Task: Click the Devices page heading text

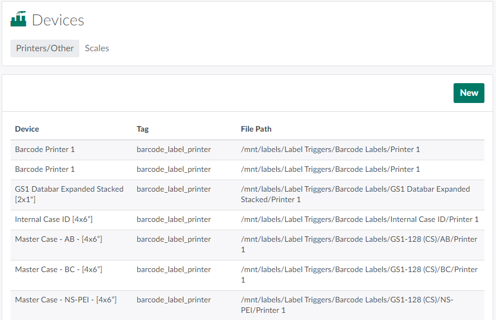Action: (x=58, y=20)
